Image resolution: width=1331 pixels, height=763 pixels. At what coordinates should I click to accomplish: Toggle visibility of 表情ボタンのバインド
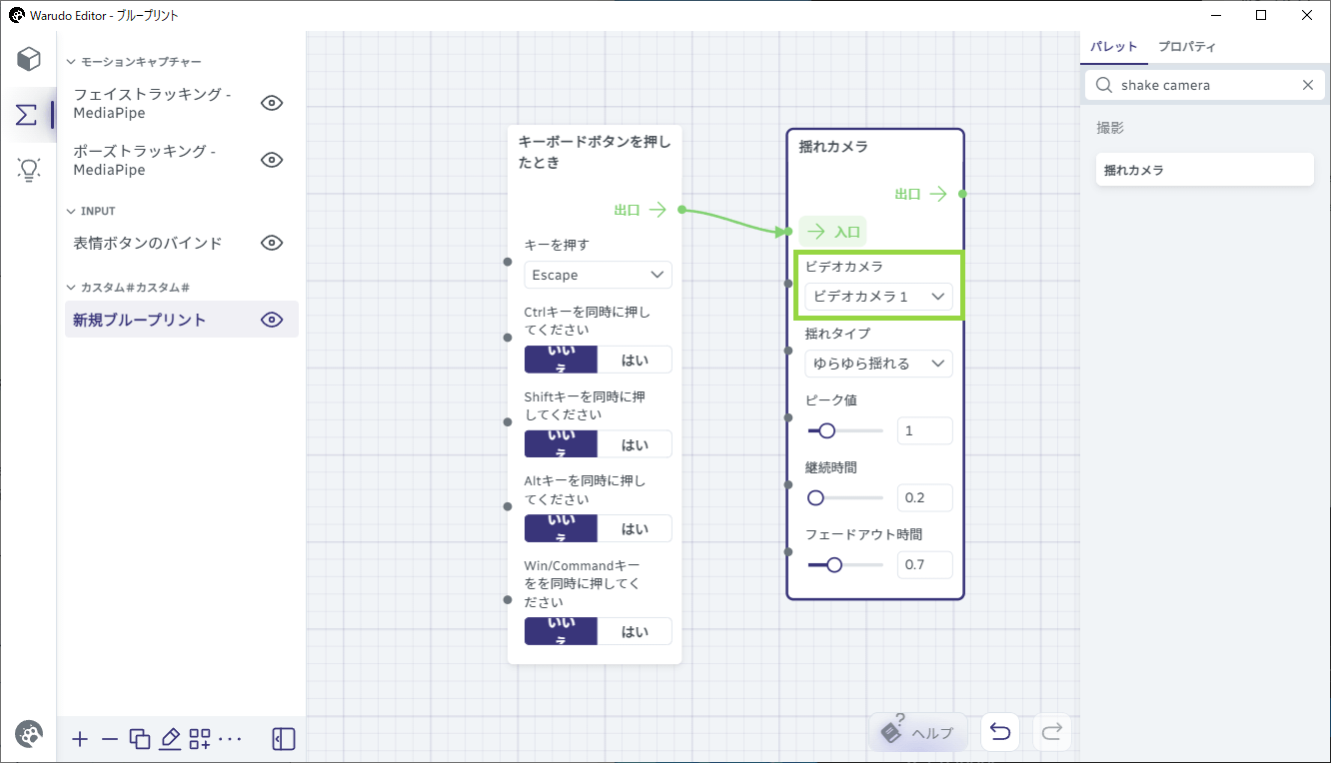click(x=272, y=243)
